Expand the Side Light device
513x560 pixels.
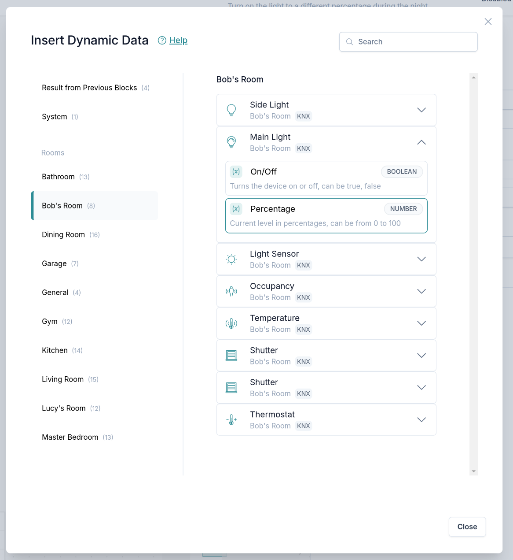coord(421,110)
